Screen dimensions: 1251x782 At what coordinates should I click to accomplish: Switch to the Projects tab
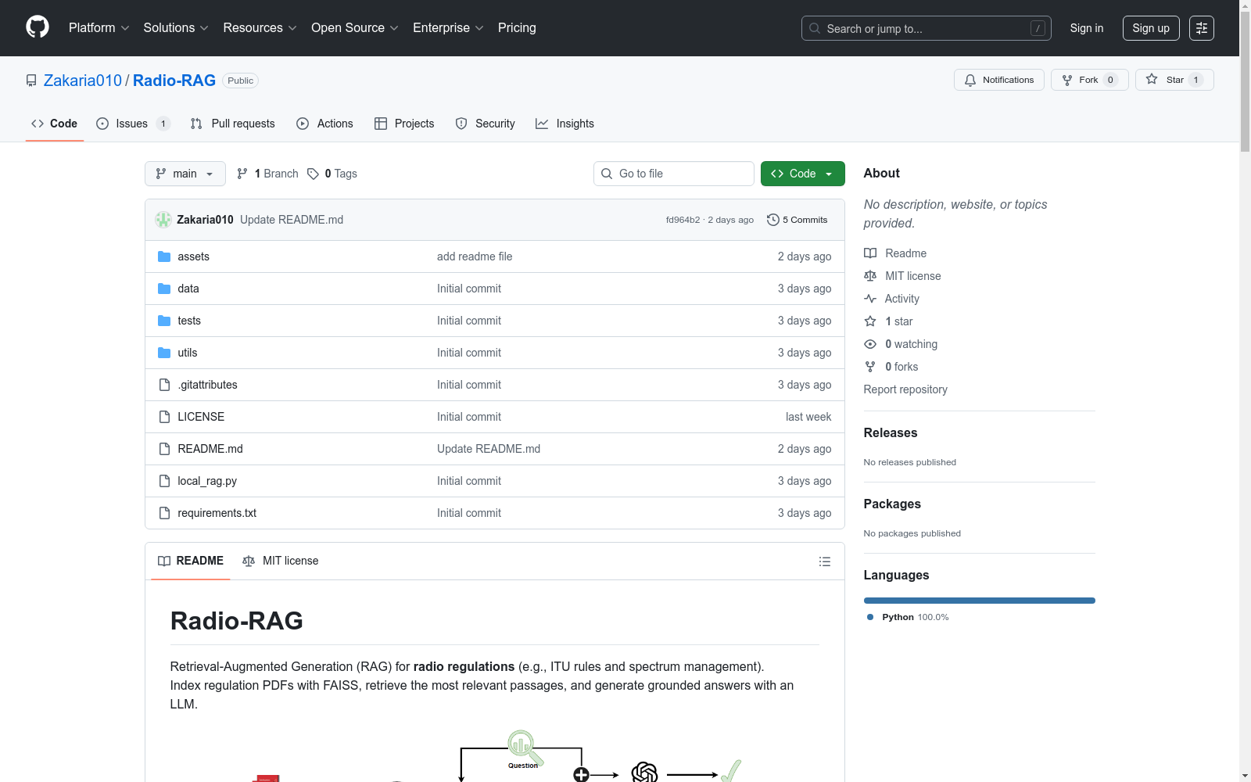click(404, 124)
